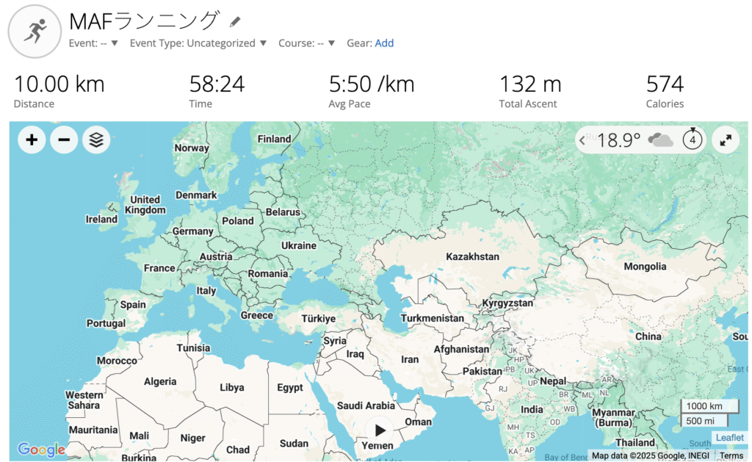Click the cloudy weather icon

click(x=660, y=140)
